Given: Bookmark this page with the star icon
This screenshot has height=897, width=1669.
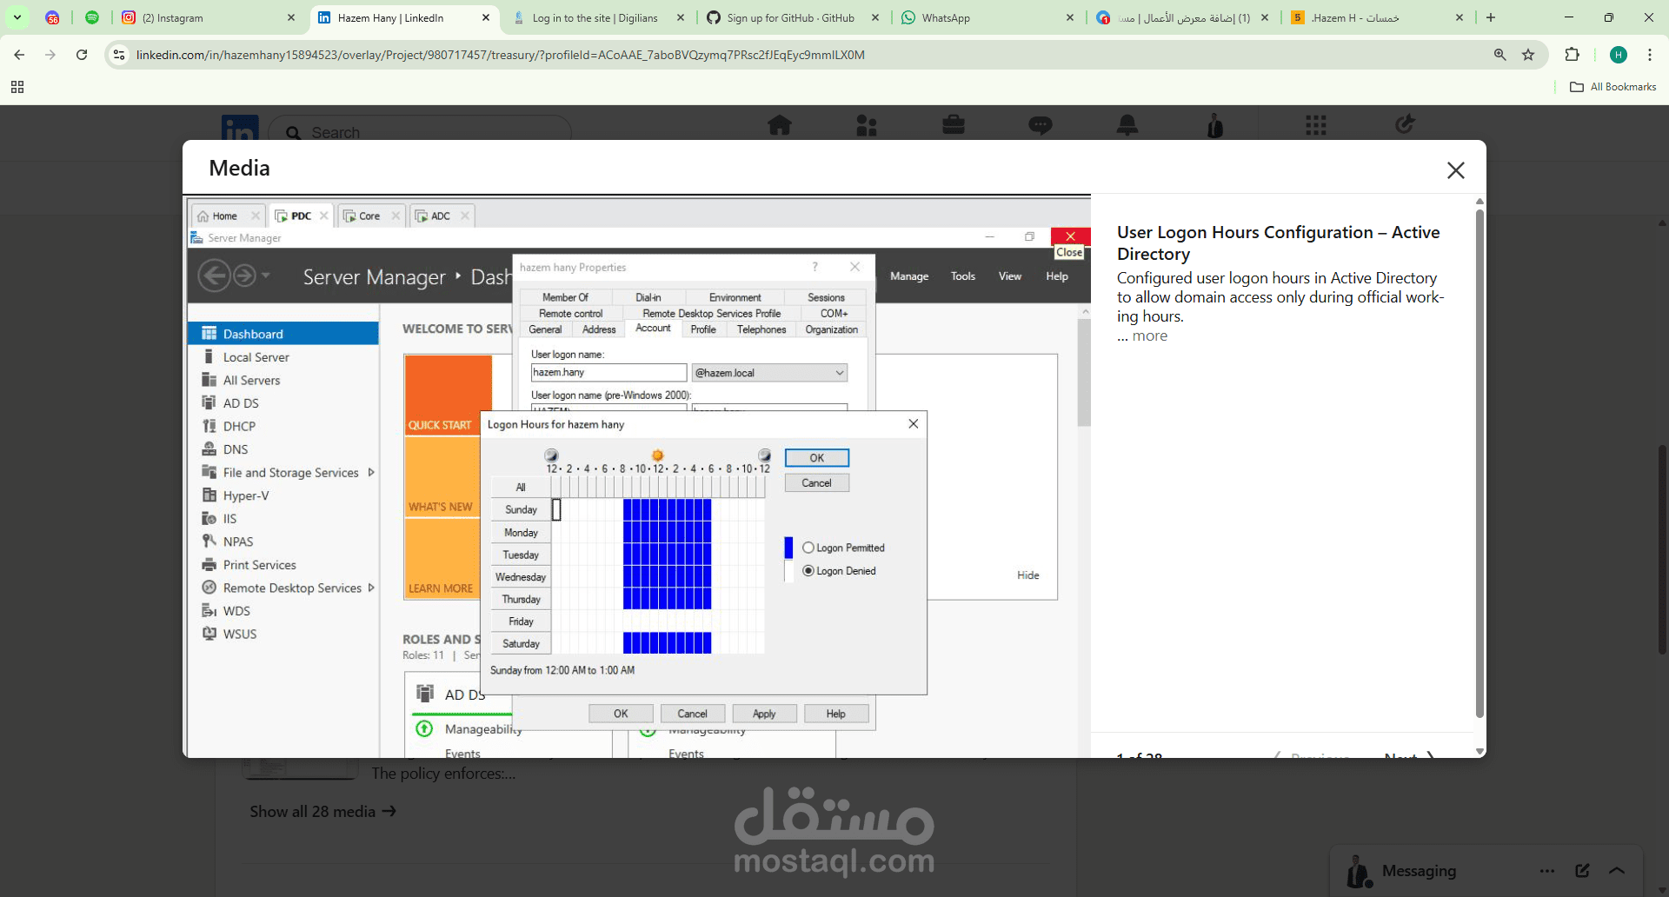Looking at the screenshot, I should [1528, 55].
